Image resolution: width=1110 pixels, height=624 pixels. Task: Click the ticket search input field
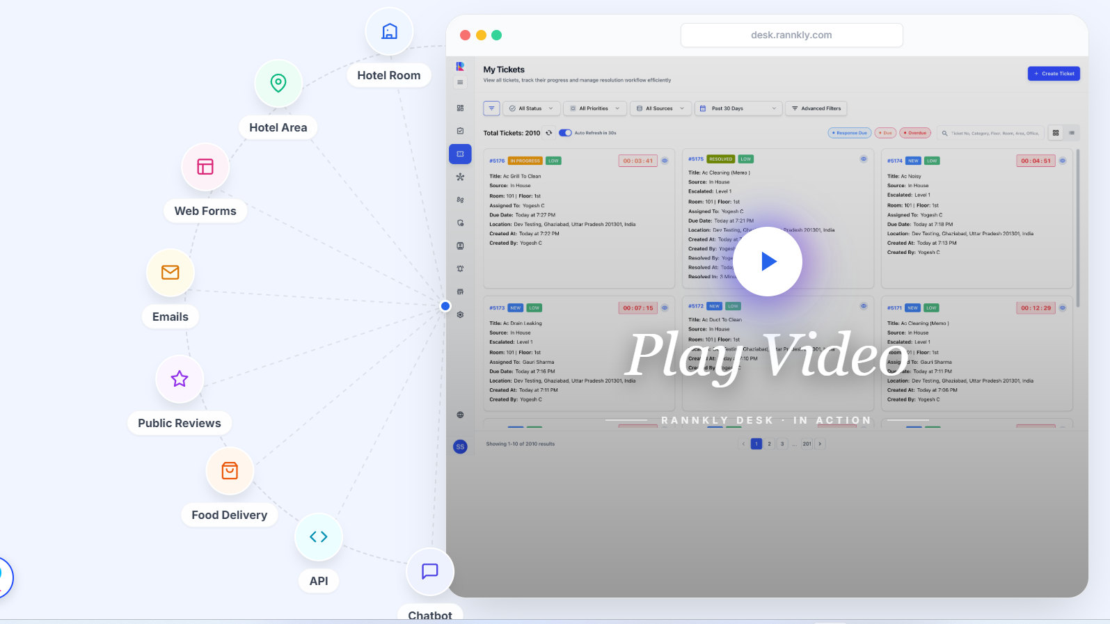990,133
